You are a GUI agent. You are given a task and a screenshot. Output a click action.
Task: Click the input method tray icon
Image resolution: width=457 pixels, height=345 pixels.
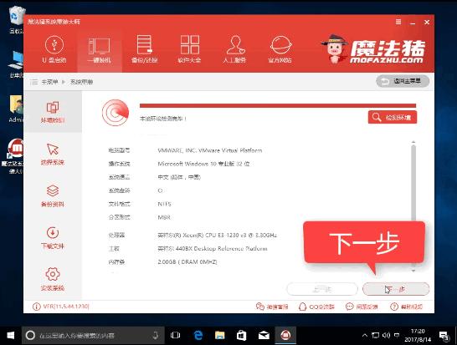click(397, 336)
